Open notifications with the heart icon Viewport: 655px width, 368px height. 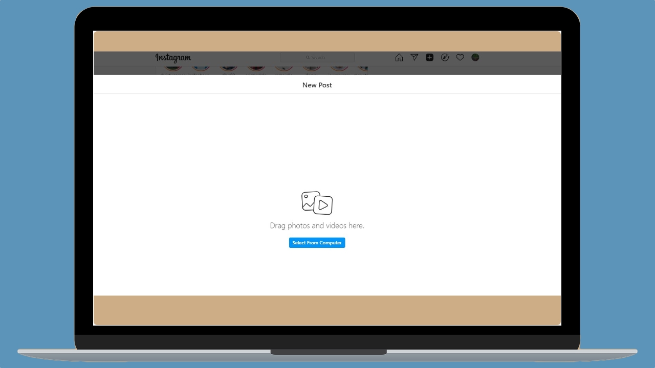click(460, 57)
